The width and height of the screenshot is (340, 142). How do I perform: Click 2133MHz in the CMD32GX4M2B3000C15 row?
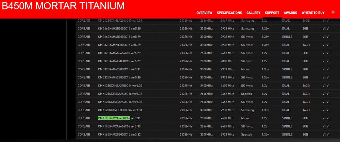tap(186, 45)
